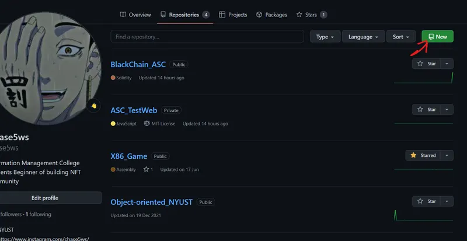Viewport: 467px width, 241px height.
Task: Open the BlackChain_ASC repository
Action: pyautogui.click(x=138, y=64)
